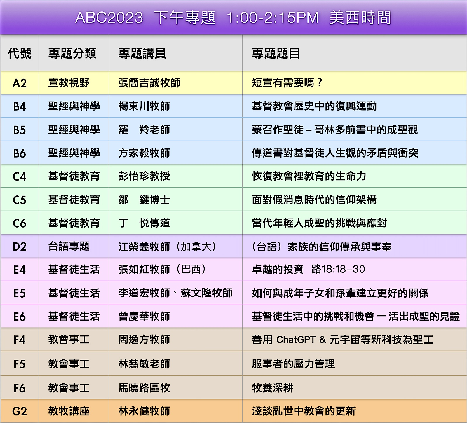Screen dimensions: 467x423
Task: Select speaker 張如紅牧師（巴西）
Action: tap(162, 269)
